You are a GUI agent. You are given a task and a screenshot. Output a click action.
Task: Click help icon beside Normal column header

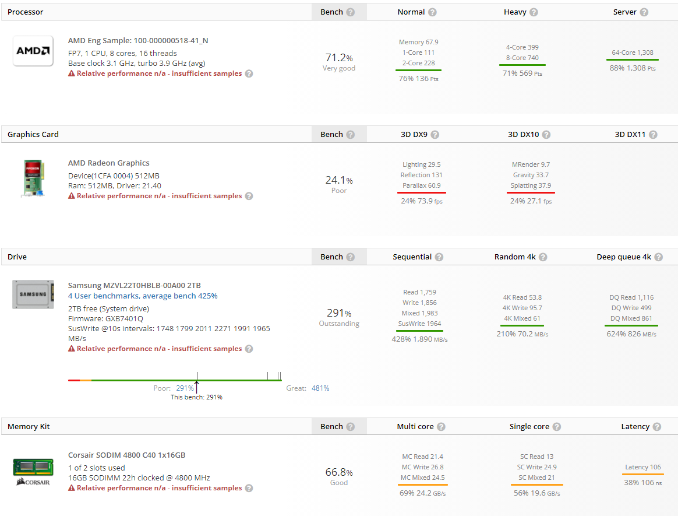(x=432, y=12)
